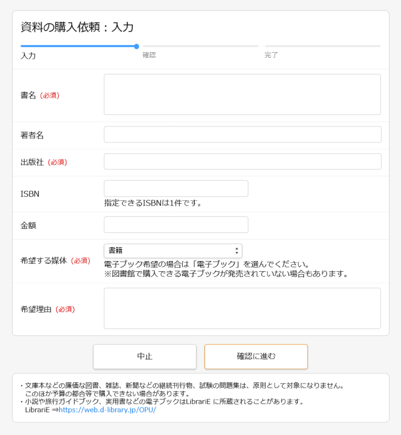This screenshot has height=435, width=401.
Task: Click the 希望理由 (必須) label
Action: tap(48, 309)
